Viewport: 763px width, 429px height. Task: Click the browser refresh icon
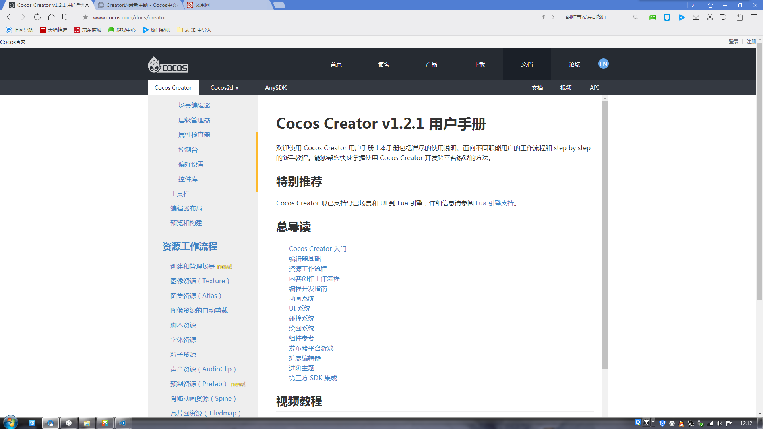click(37, 17)
